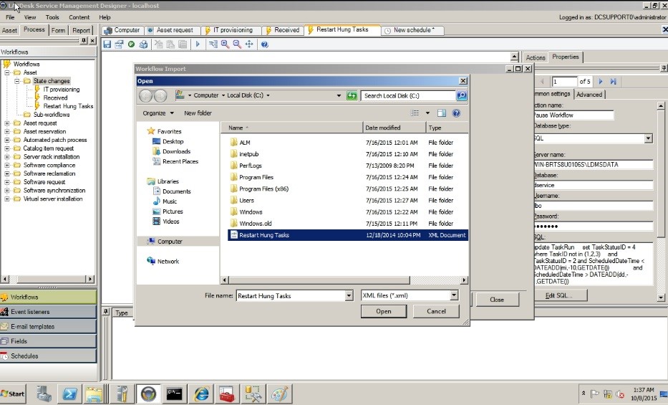668x405 pixels.
Task: Switch to the Advanced tab
Action: [x=589, y=94]
